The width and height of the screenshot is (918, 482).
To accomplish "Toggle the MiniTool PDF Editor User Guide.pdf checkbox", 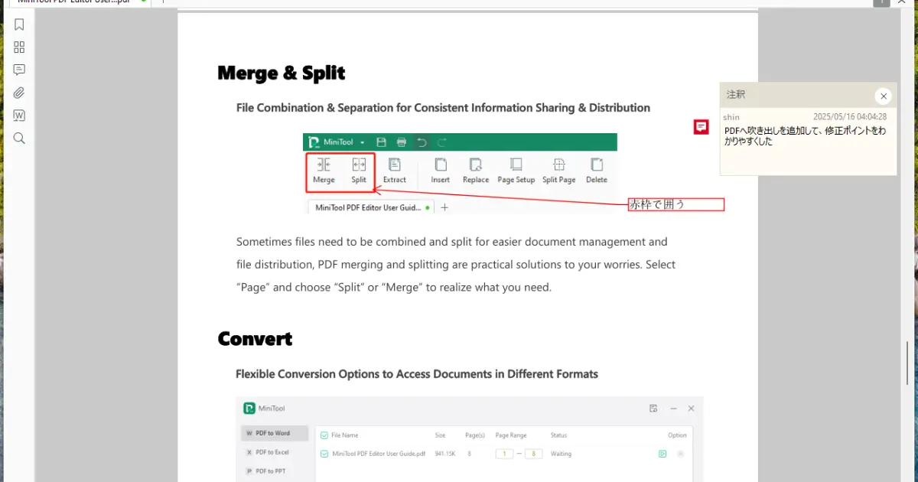I will pos(324,454).
